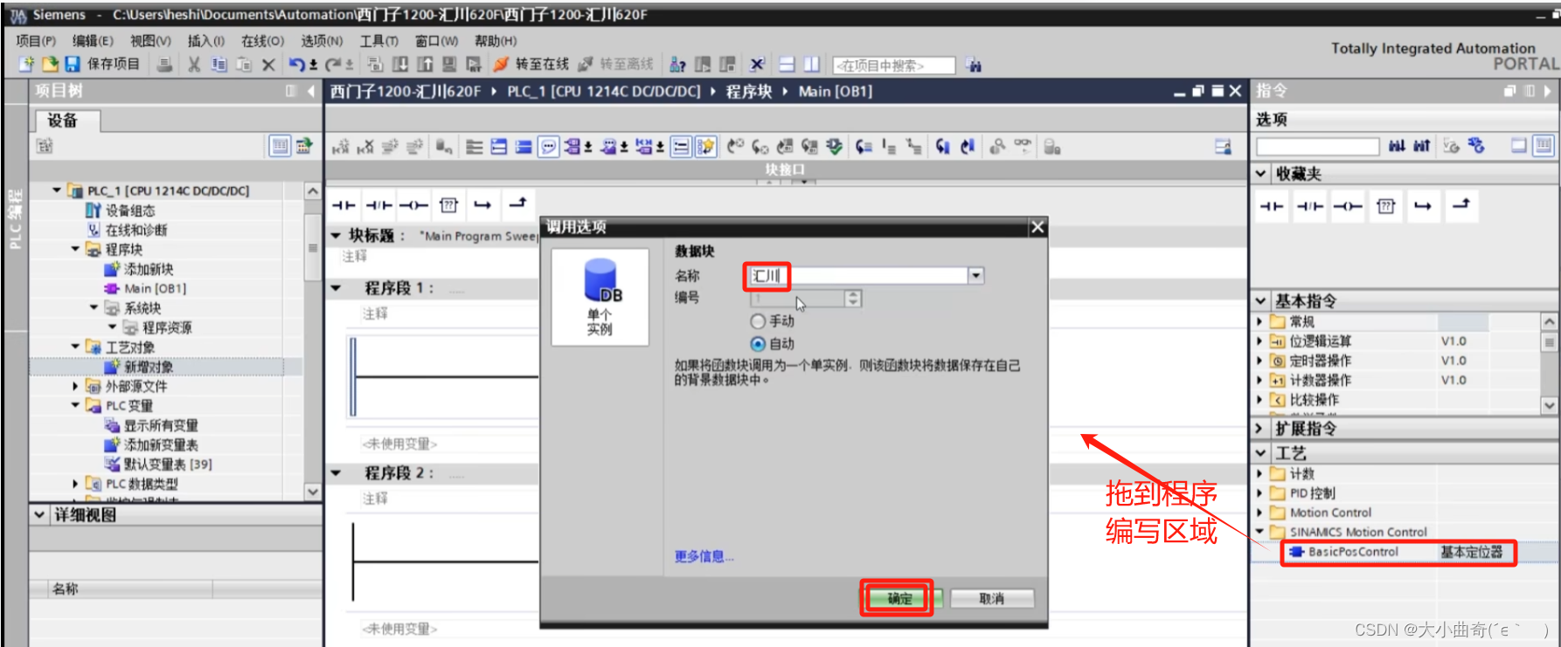Click the 确定 confirm button

pyautogui.click(x=900, y=599)
